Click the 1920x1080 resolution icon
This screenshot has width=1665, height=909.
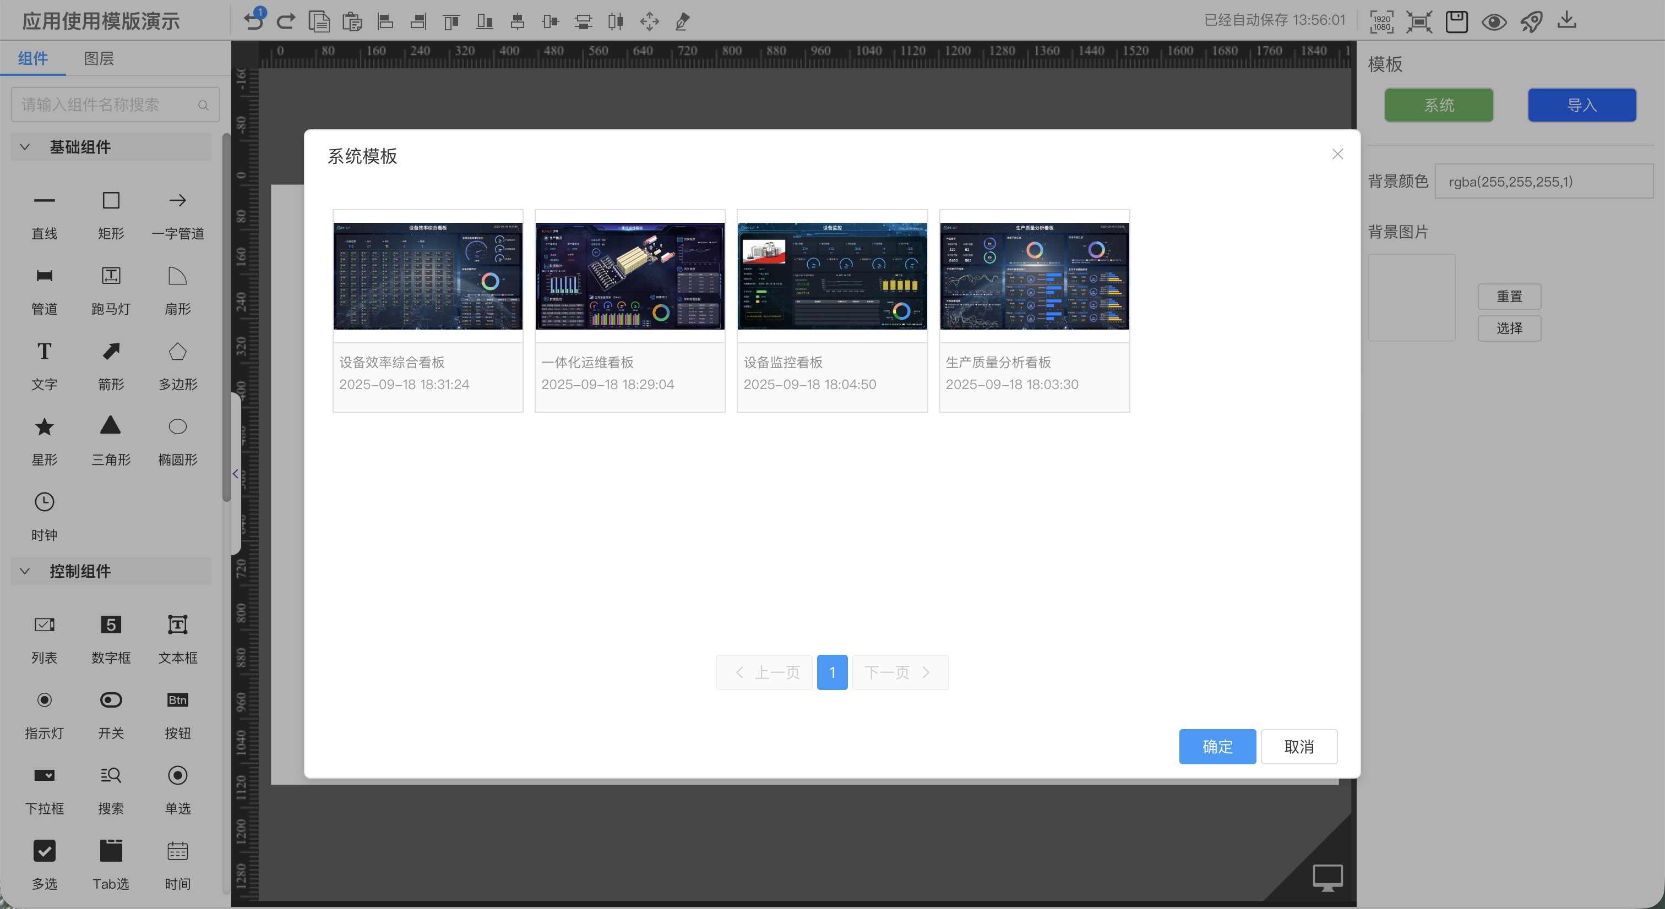click(x=1381, y=21)
